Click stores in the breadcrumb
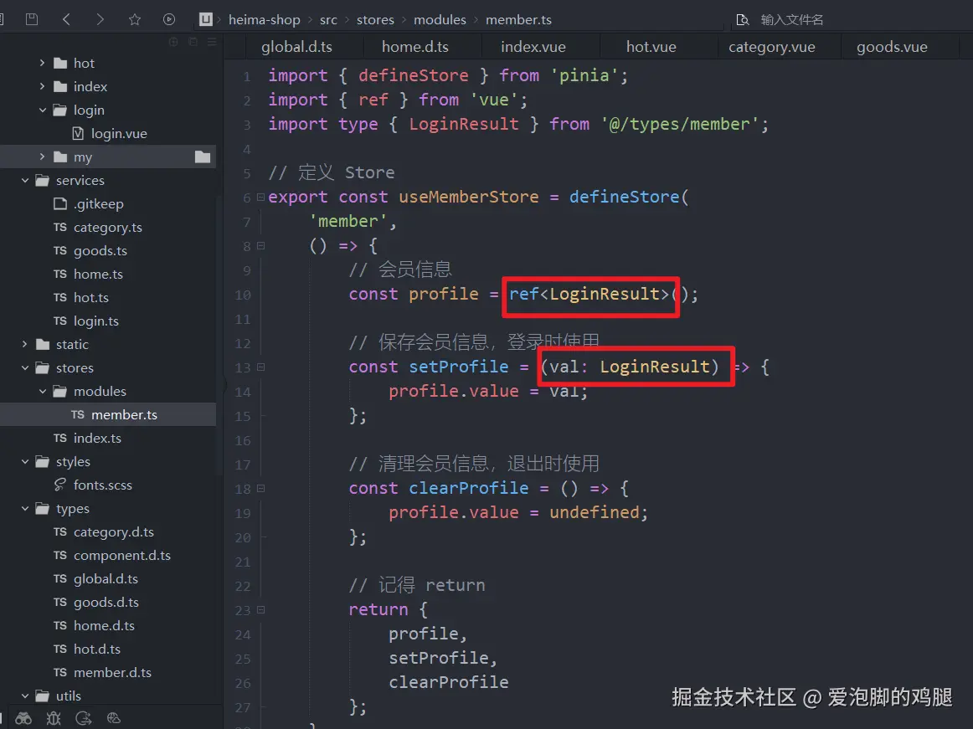 click(x=375, y=20)
